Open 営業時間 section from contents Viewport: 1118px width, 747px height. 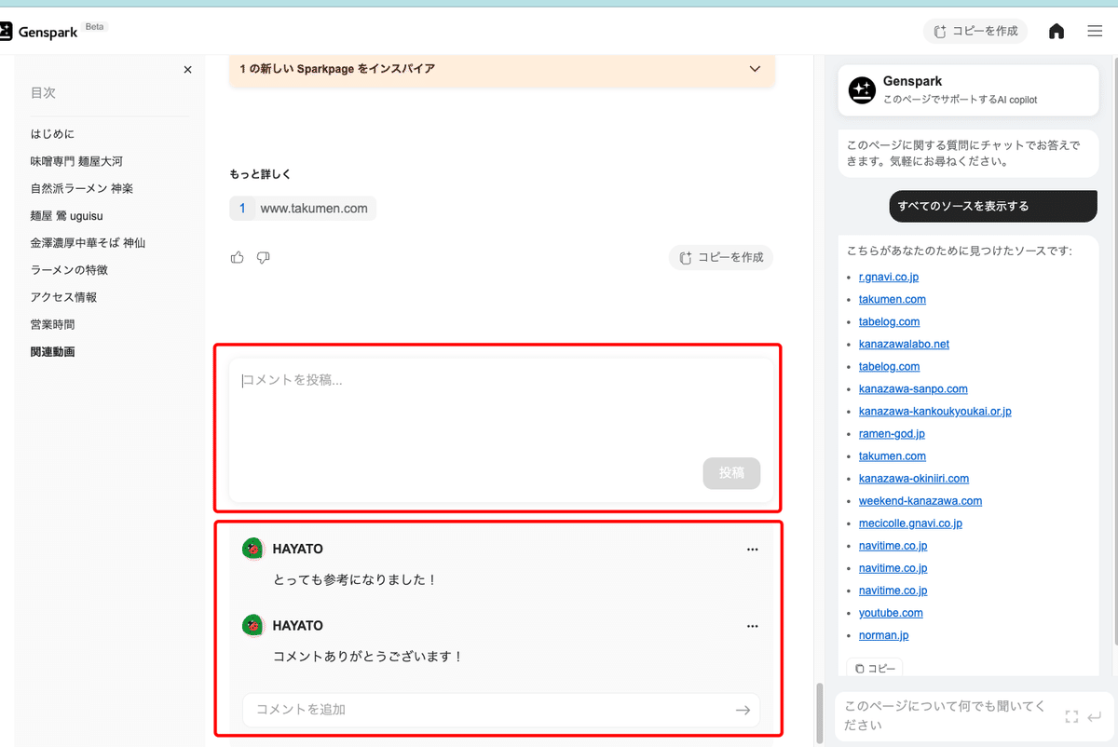(52, 324)
